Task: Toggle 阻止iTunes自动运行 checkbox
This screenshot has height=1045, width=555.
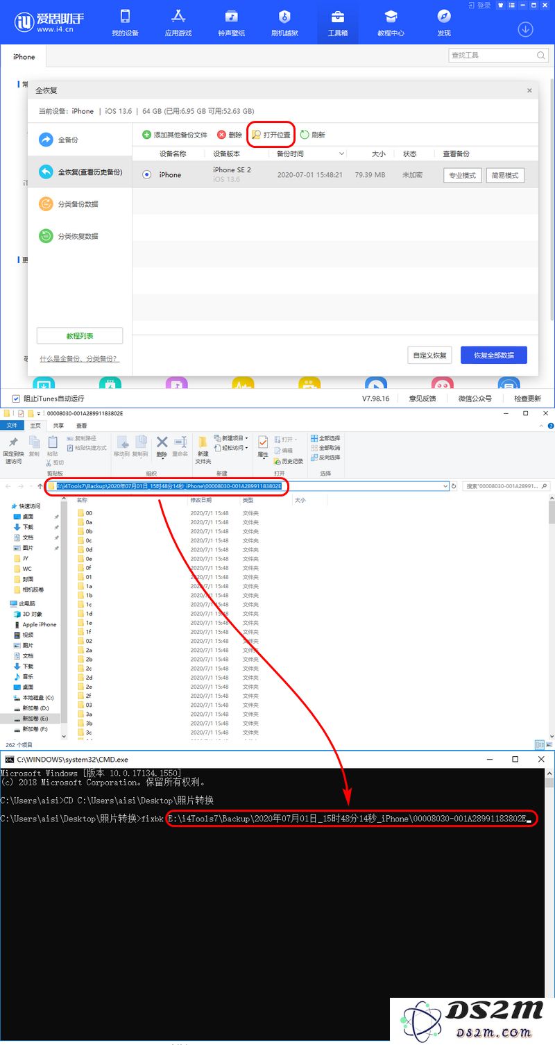Action: [16, 399]
